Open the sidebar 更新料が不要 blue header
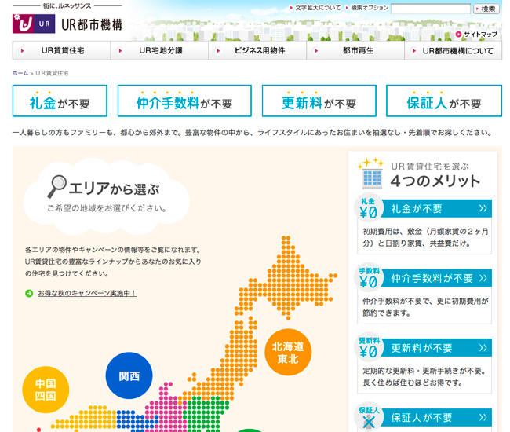510x432 pixels. tap(435, 348)
